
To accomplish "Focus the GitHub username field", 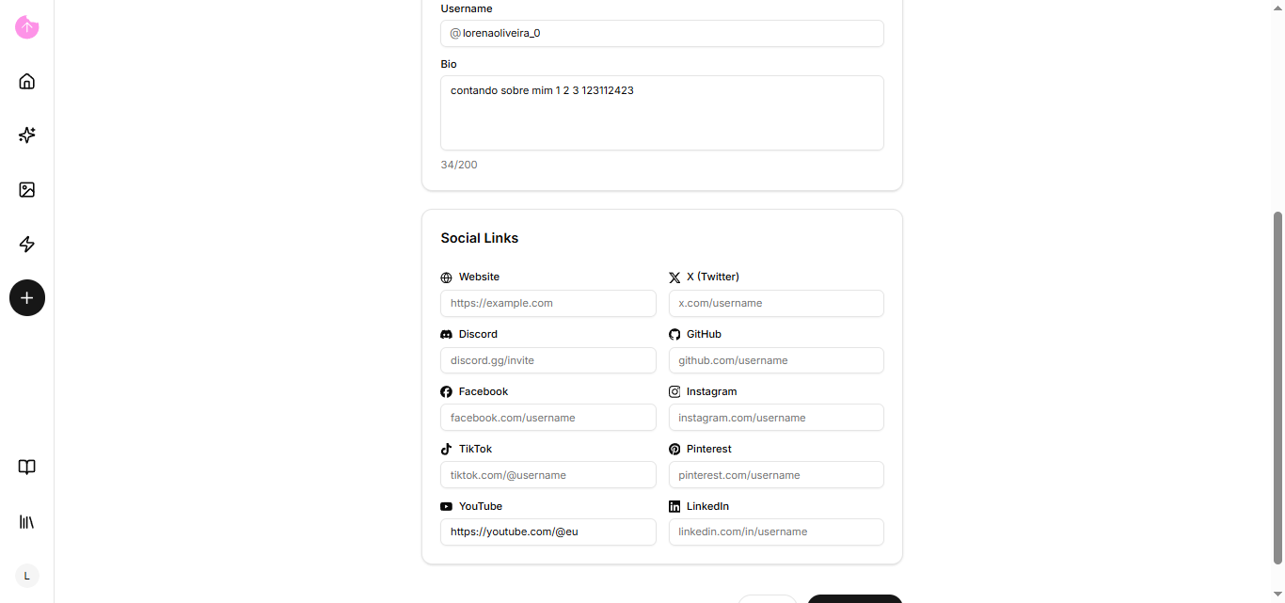I will (x=776, y=360).
